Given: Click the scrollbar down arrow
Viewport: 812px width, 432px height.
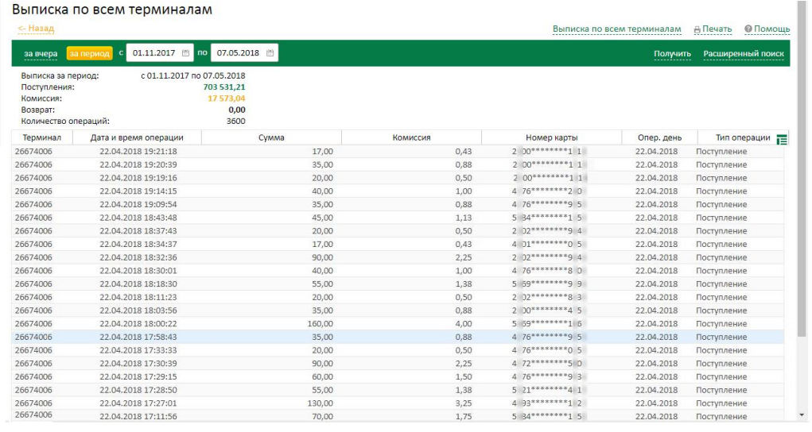Looking at the screenshot, I should coord(802,415).
